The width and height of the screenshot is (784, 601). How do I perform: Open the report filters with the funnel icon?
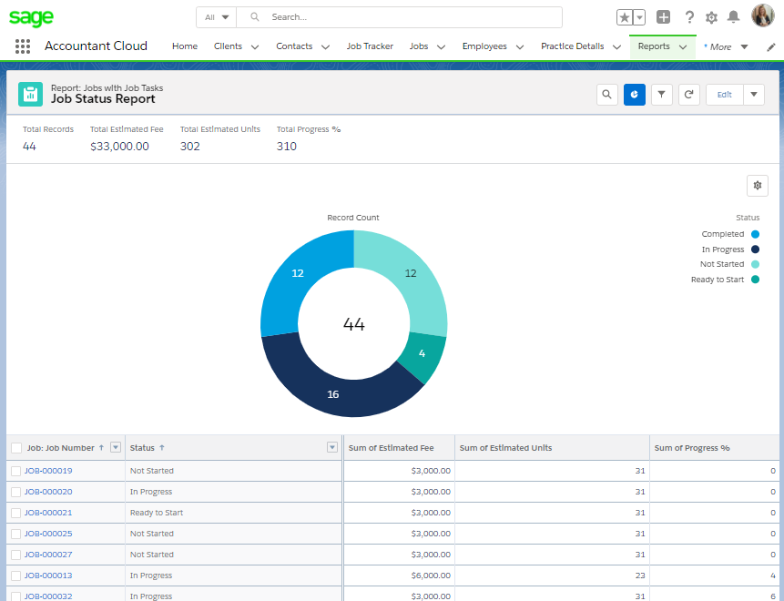[x=661, y=94]
